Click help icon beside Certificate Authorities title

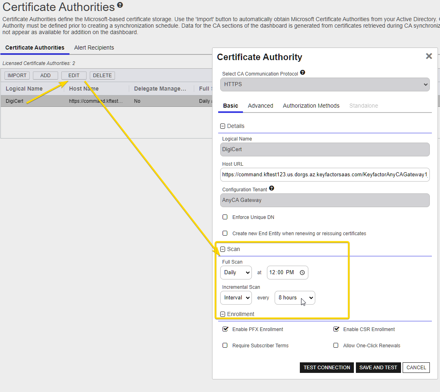point(120,5)
